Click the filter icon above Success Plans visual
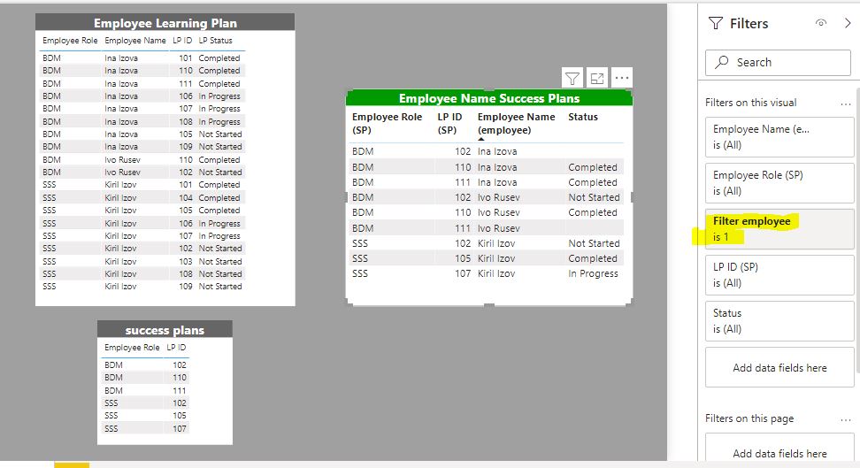The image size is (860, 468). 572,79
